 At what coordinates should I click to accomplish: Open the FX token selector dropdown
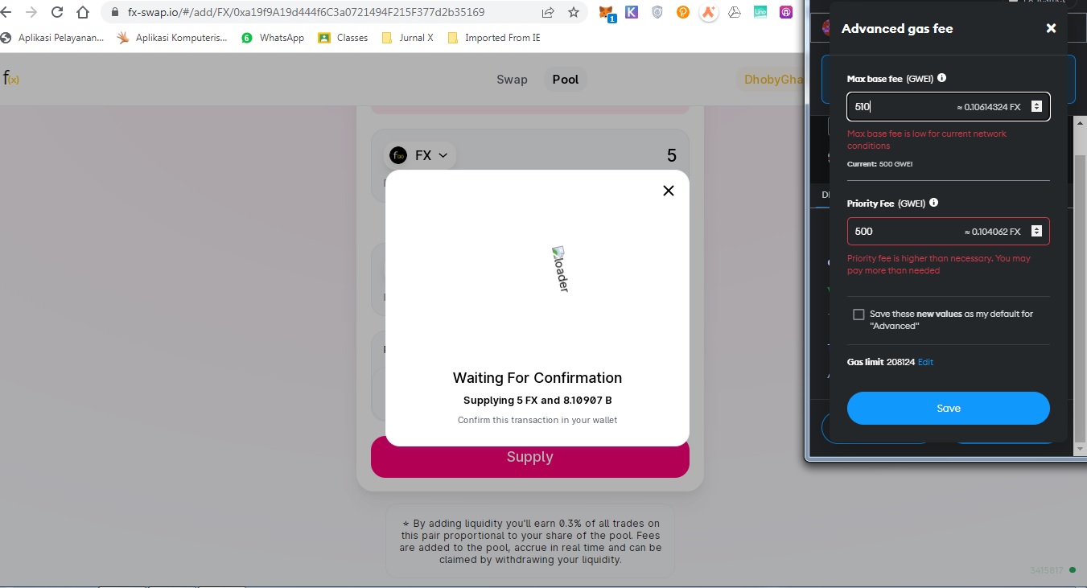420,155
